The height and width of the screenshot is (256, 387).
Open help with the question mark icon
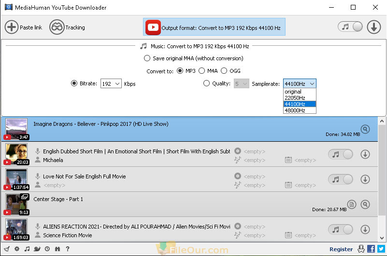pos(68,249)
